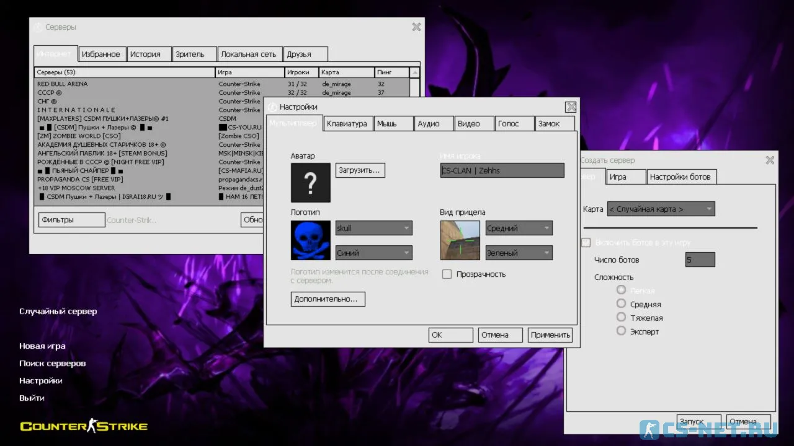Close the Настройки settings window
The image size is (794, 446).
point(571,107)
